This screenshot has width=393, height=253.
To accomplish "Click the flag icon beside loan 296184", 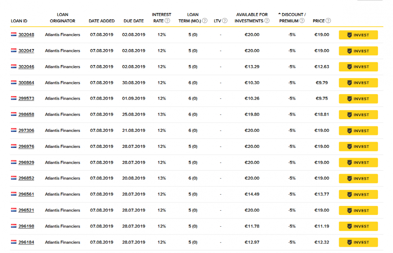I will point(13,242).
